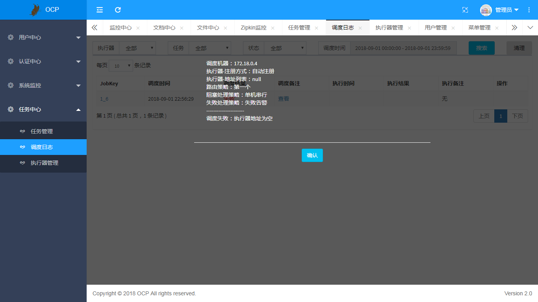Open the 状态 filter dropdown
Image resolution: width=538 pixels, height=302 pixels.
pos(285,48)
